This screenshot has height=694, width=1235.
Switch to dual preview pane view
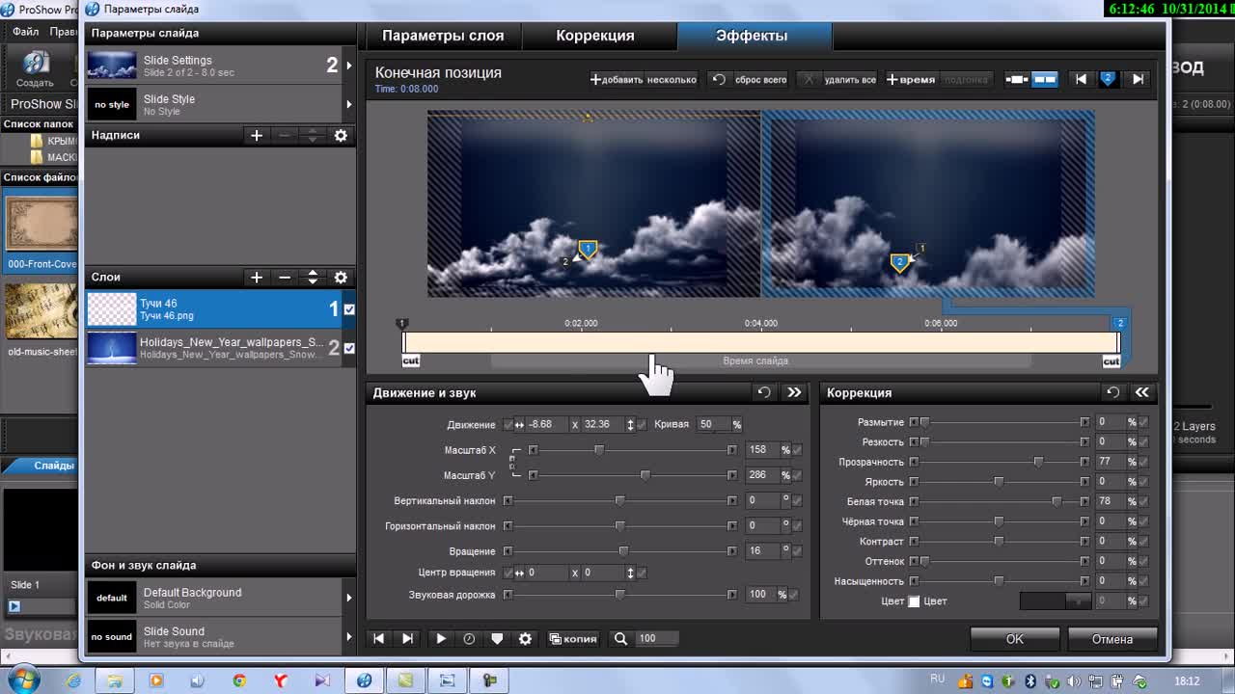tap(1045, 79)
